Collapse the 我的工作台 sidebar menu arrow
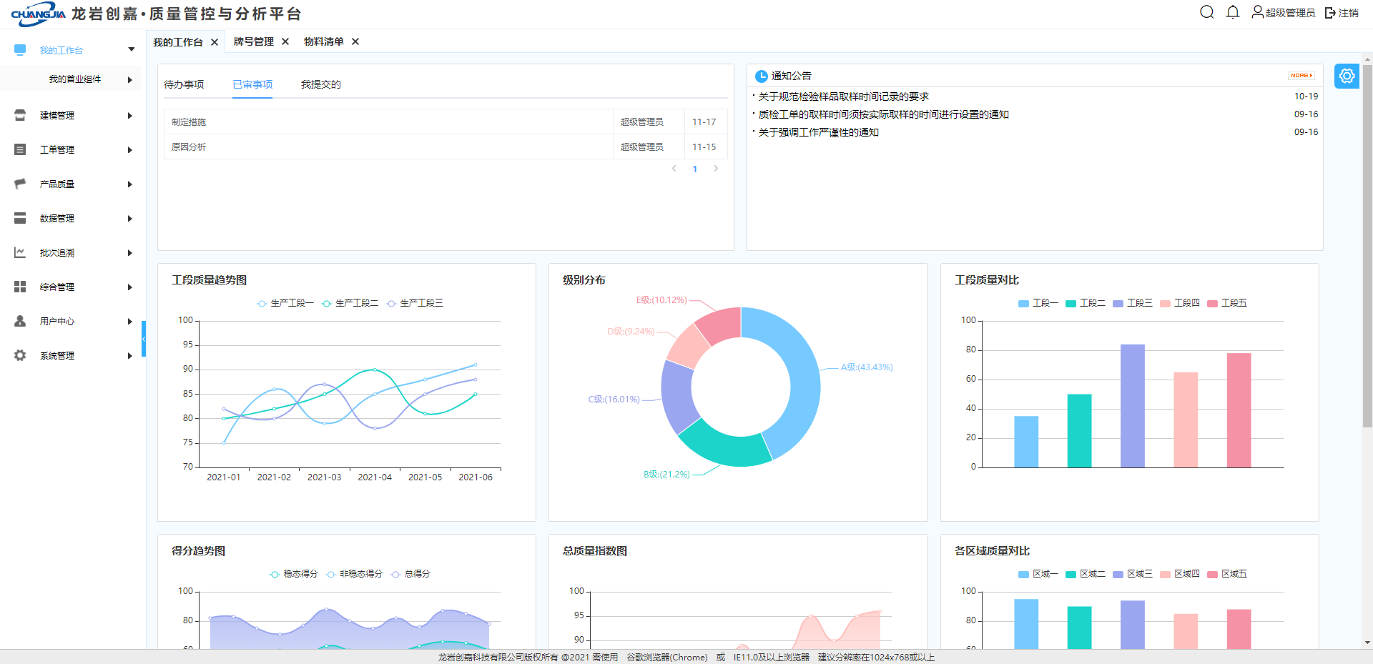 131,49
